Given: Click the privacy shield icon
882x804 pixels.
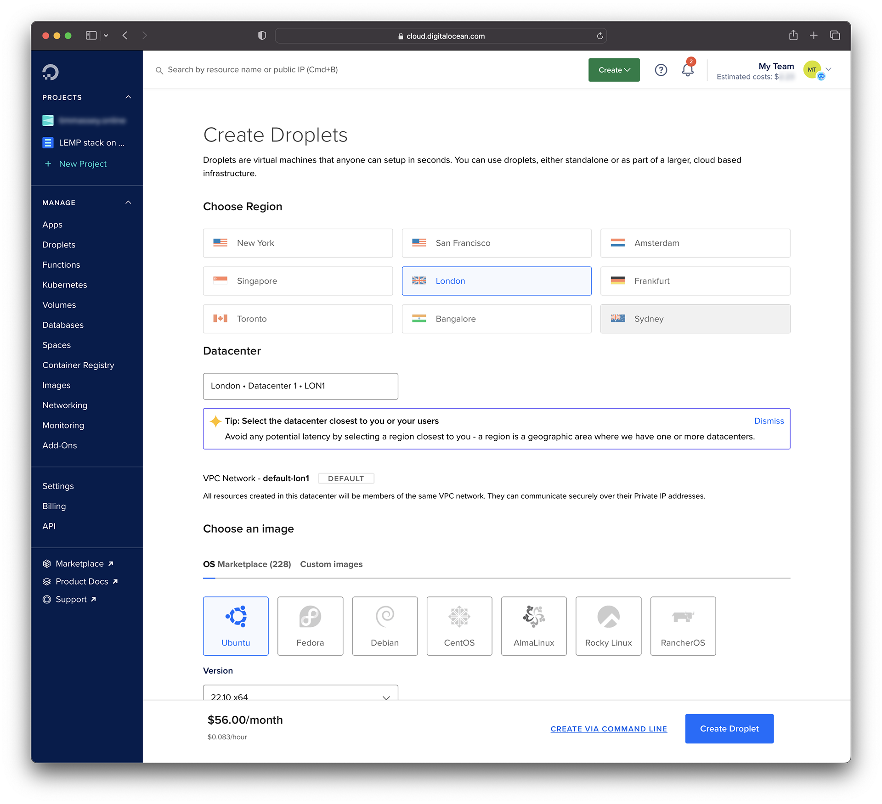Looking at the screenshot, I should coord(262,35).
